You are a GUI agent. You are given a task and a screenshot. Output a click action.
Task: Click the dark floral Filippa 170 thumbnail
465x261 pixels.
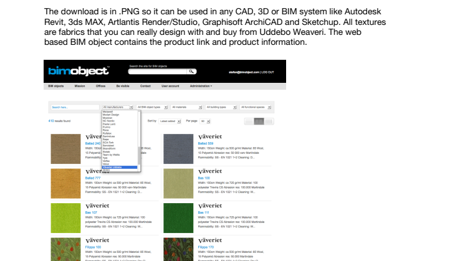pos(178,249)
